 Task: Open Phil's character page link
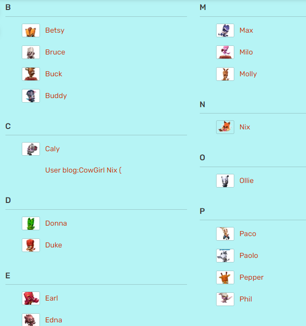pos(246,299)
